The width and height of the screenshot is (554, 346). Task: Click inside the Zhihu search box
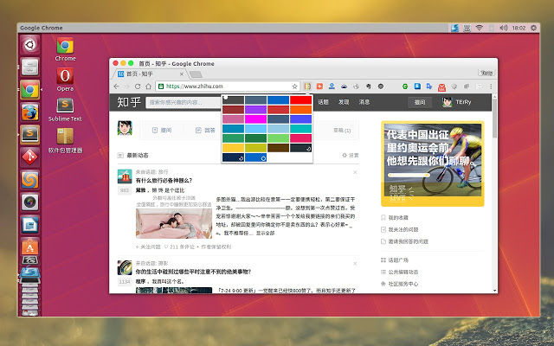(x=184, y=102)
